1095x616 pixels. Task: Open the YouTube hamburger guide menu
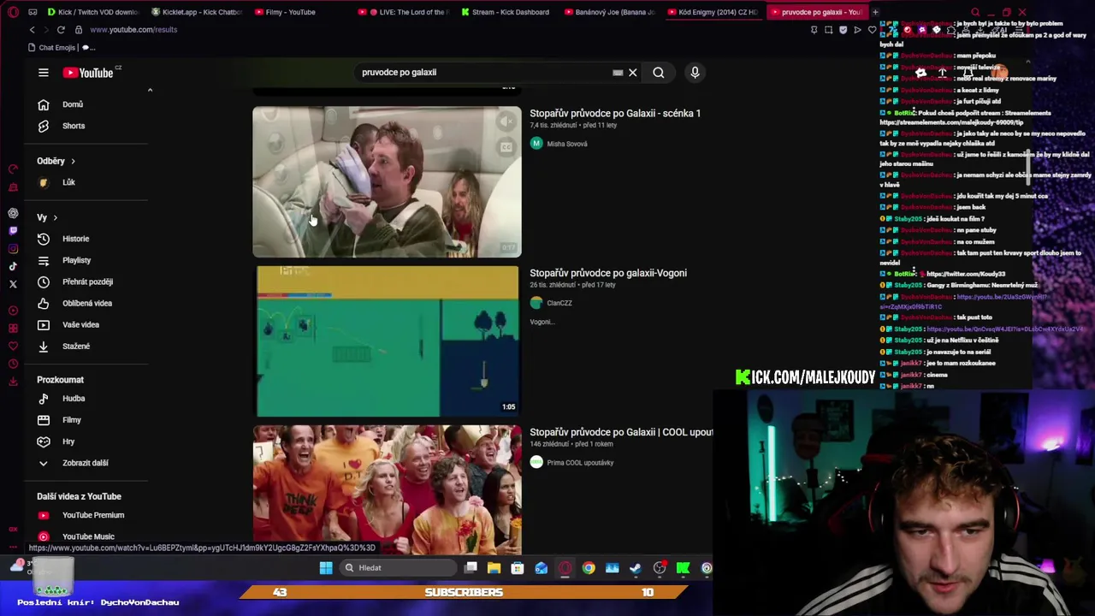(44, 73)
